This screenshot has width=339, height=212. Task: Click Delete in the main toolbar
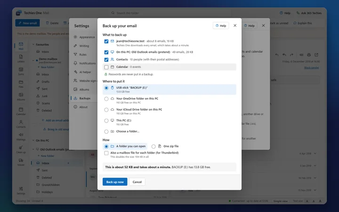click(x=52, y=23)
